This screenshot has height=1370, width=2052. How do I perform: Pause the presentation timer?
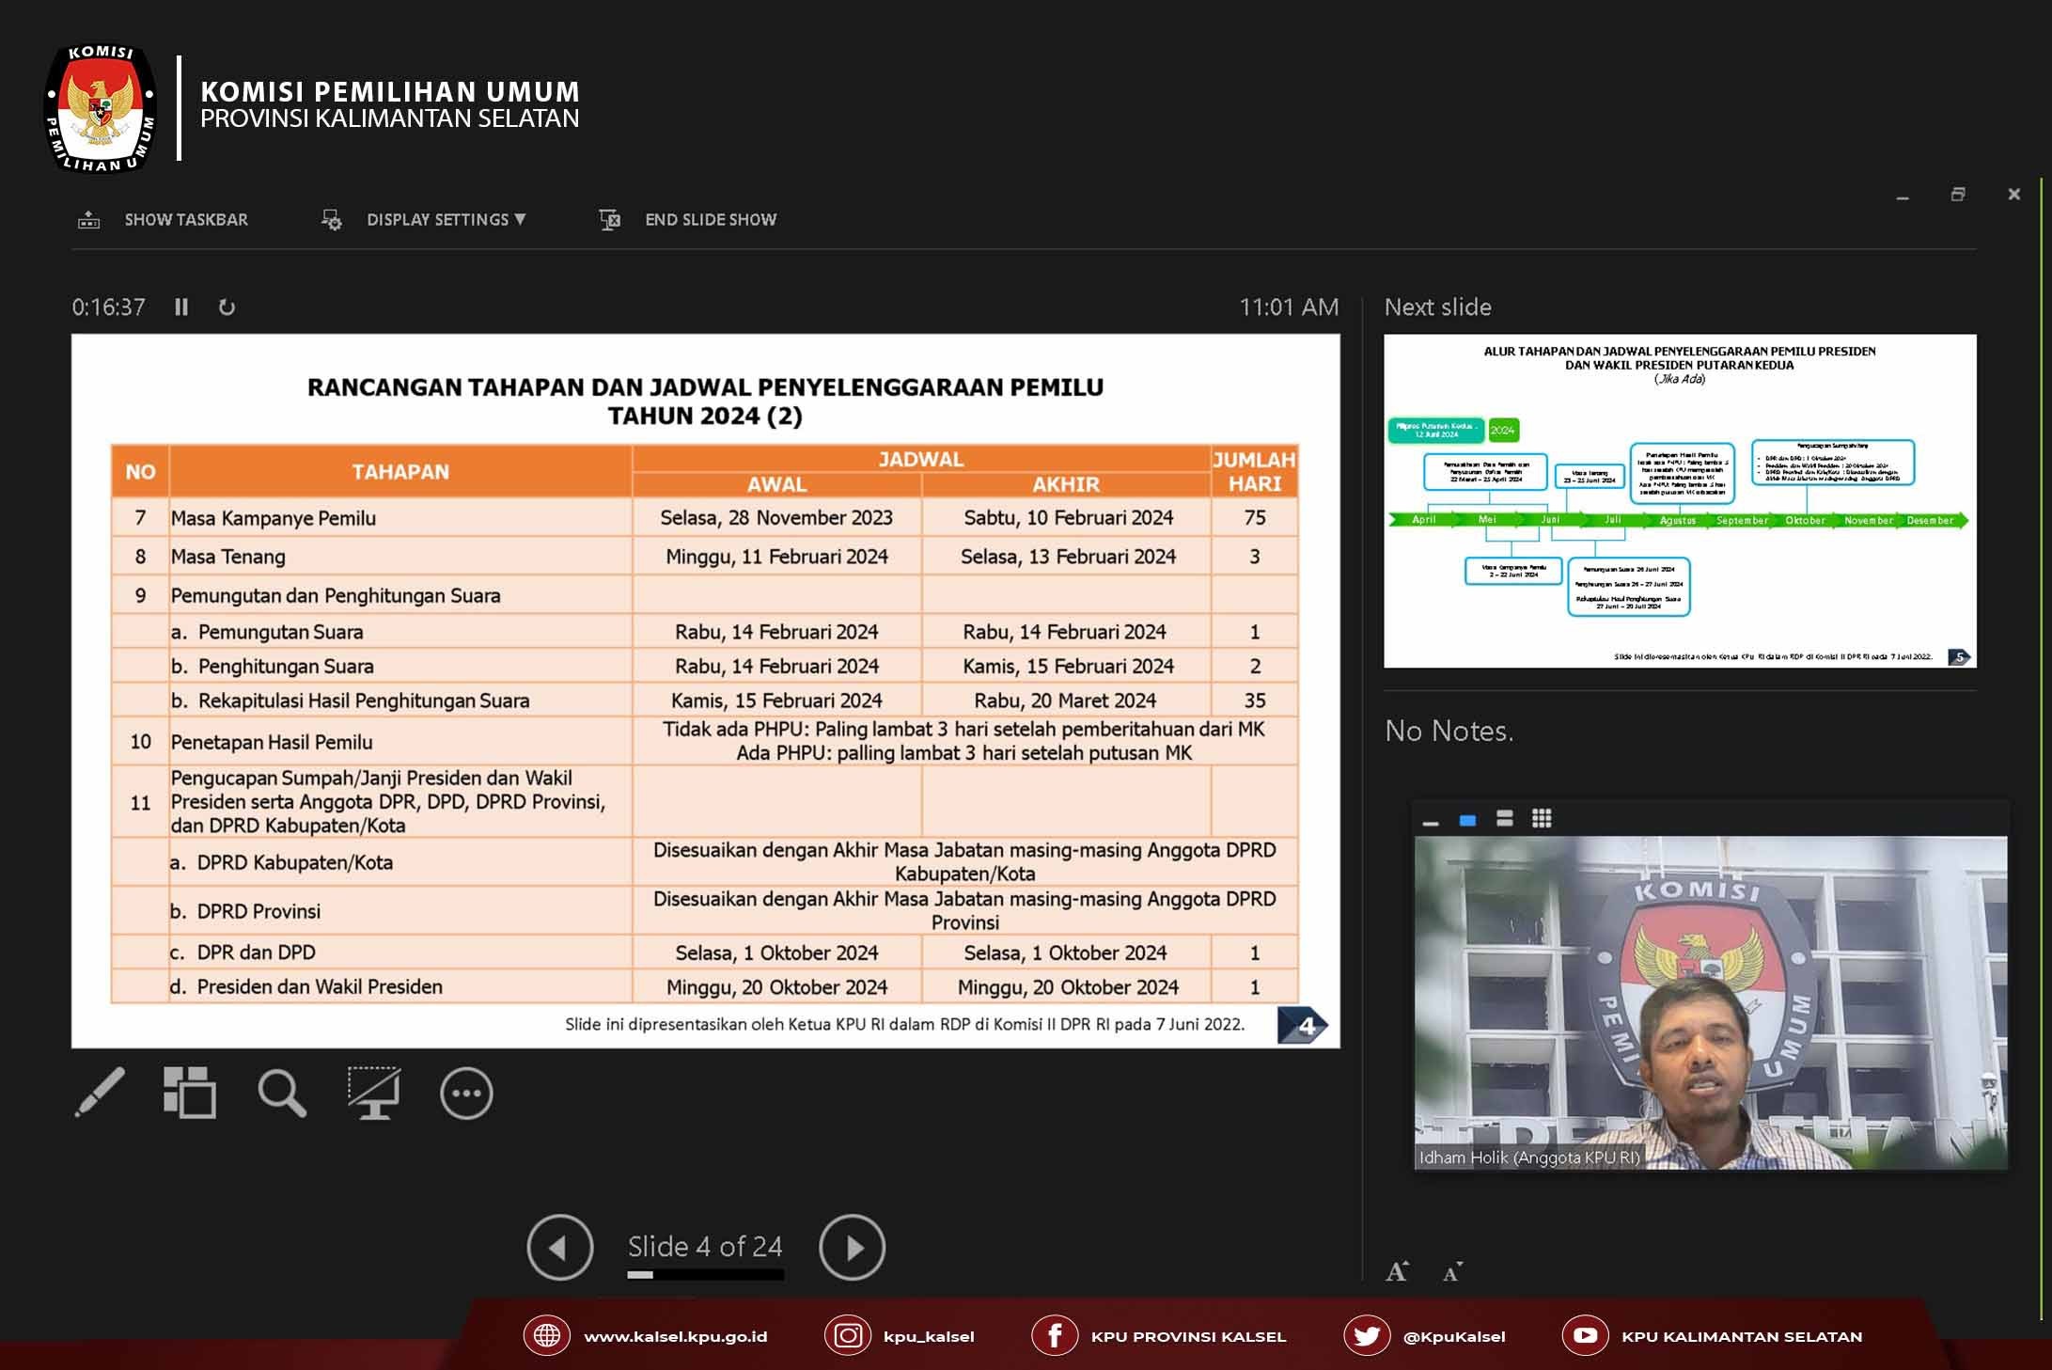click(x=181, y=307)
